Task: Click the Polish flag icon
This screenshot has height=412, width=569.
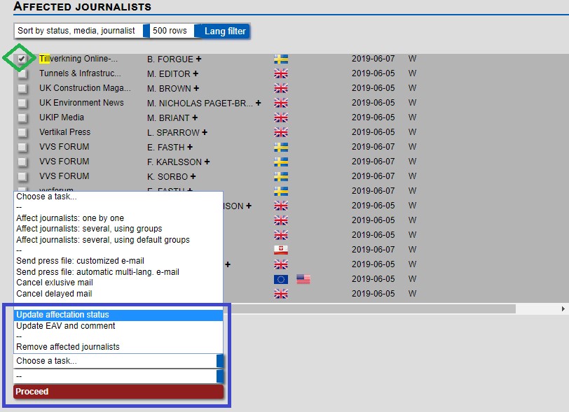Action: click(281, 250)
